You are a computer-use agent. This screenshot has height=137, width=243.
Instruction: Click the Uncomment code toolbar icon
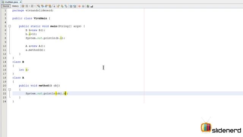point(92,6)
